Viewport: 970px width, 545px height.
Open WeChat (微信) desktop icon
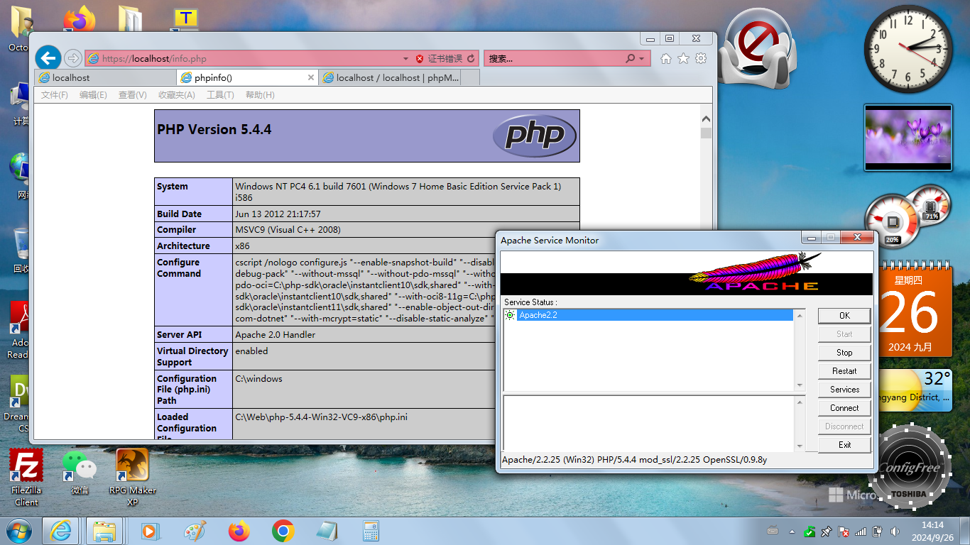pos(79,473)
